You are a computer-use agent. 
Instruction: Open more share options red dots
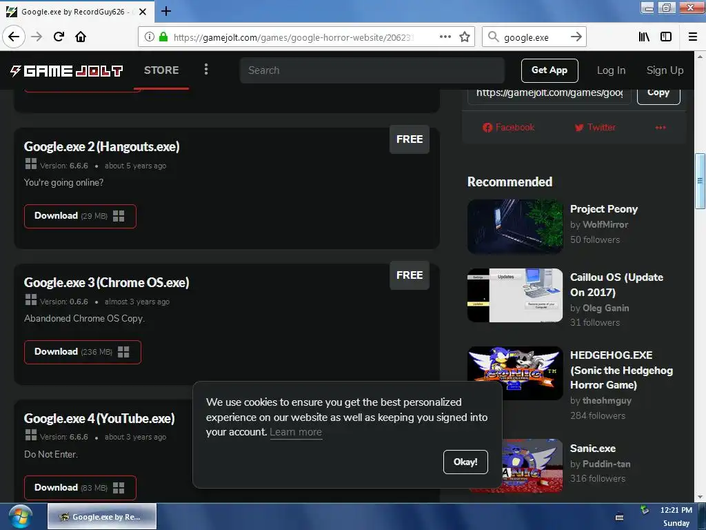pos(660,128)
